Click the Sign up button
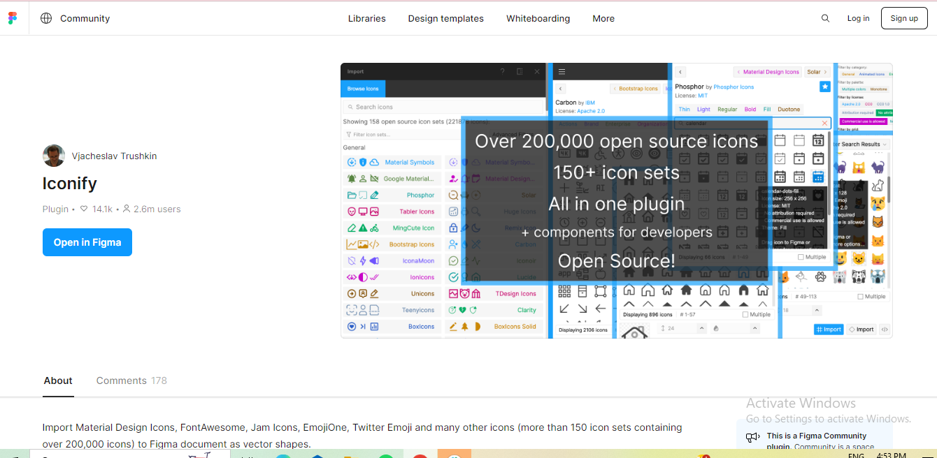Image resolution: width=937 pixels, height=458 pixels. coord(904,18)
